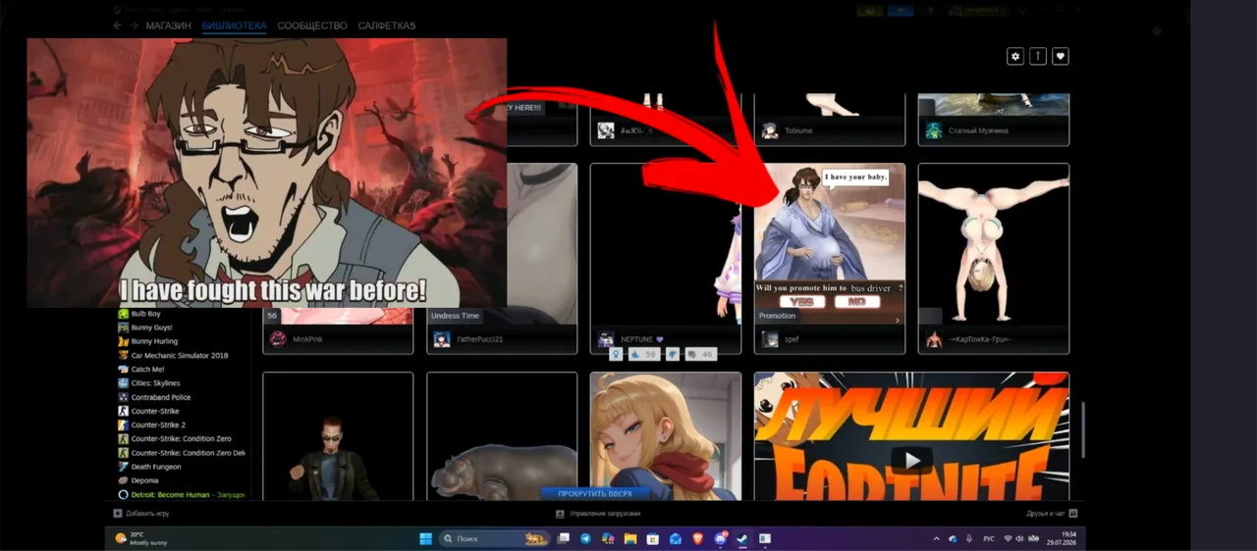Click the РУС language indicator
This screenshot has width=1257, height=551.
pos(989,538)
